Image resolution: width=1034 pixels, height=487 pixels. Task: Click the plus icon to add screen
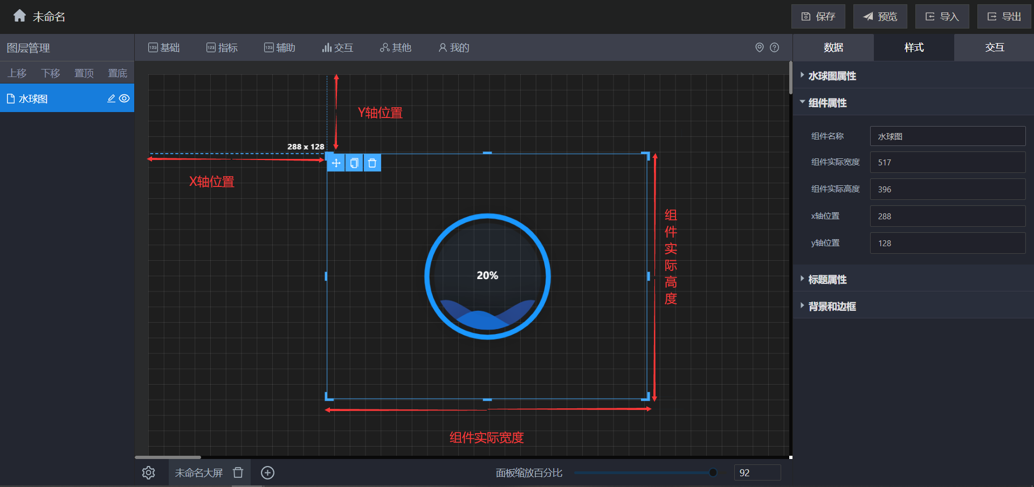pos(267,472)
